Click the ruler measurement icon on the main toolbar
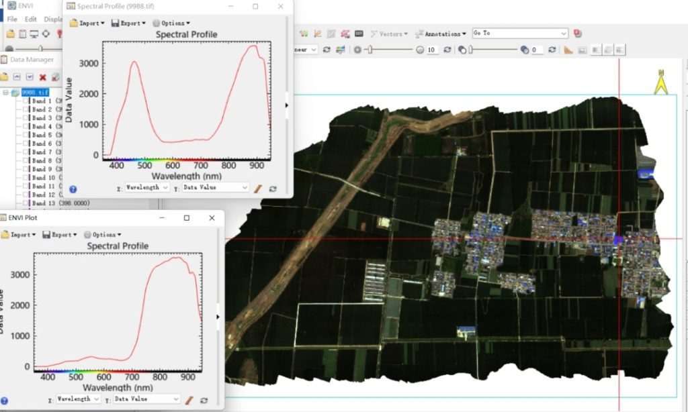Screen dimensions: 688x412 pos(568,50)
